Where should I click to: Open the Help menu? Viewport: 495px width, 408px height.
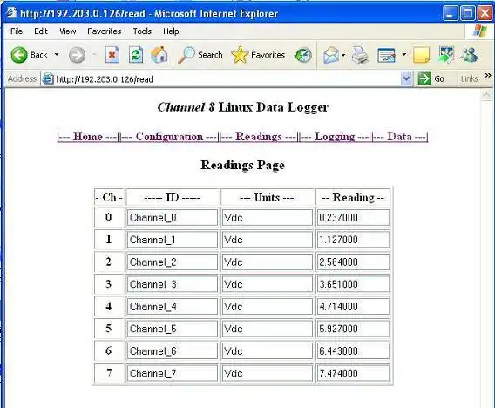click(x=171, y=31)
